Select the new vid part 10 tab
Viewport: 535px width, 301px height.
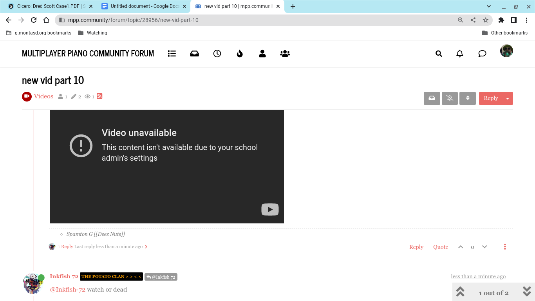[237, 6]
